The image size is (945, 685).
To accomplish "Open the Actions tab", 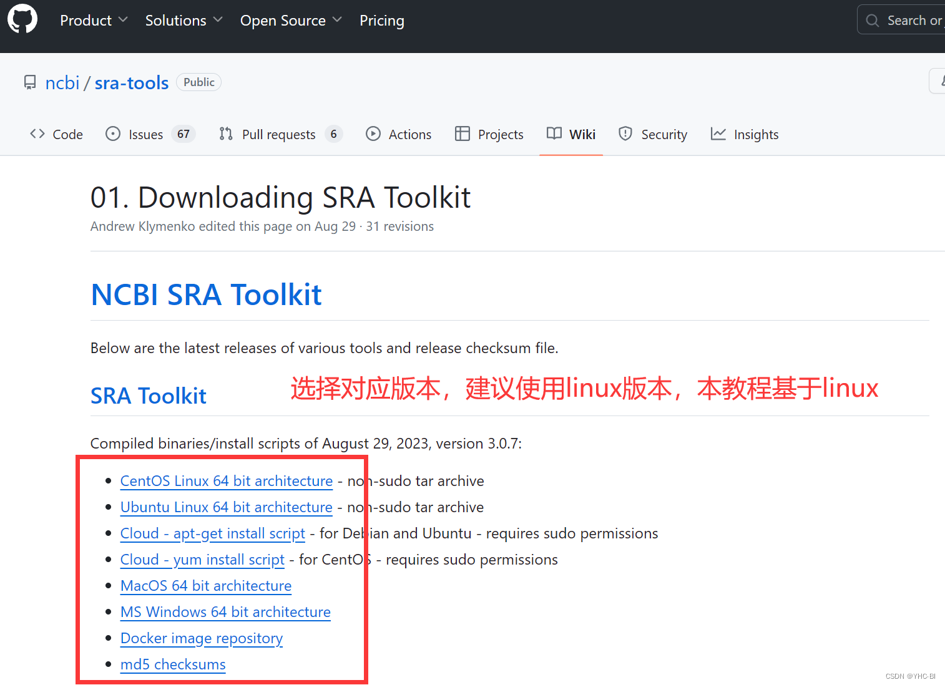I will [398, 134].
